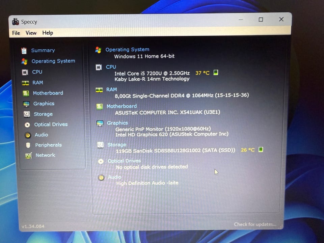Open the File menu
This screenshot has width=324, height=243.
point(16,33)
